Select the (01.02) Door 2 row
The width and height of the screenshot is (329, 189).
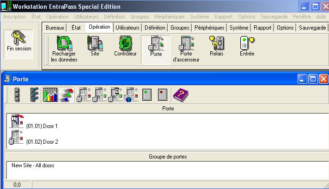coord(42,142)
